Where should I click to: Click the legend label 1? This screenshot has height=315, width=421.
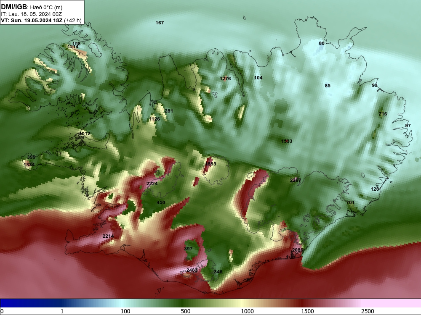click(x=62, y=311)
